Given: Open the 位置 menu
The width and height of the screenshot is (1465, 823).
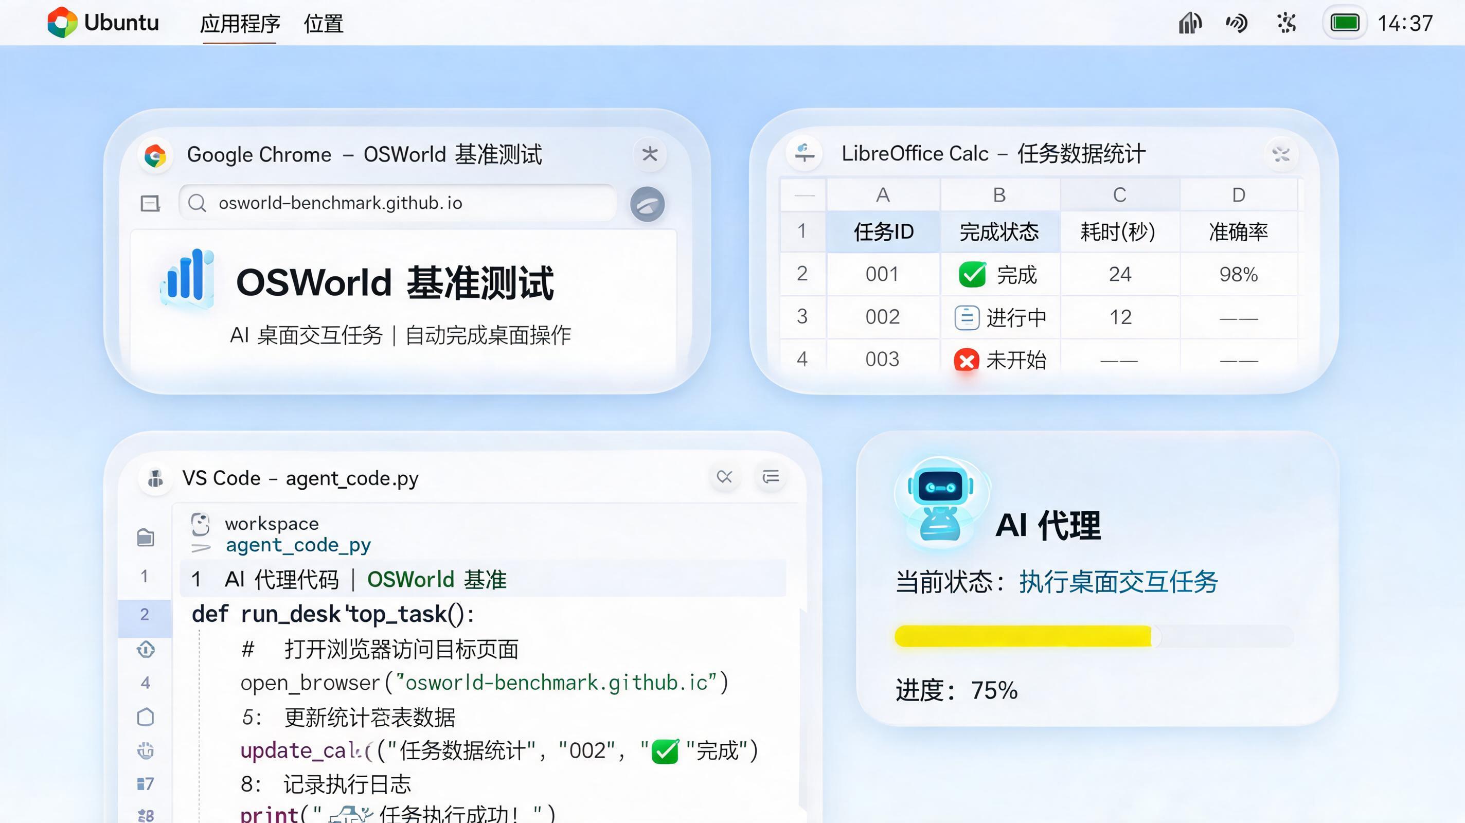Looking at the screenshot, I should pyautogui.click(x=324, y=24).
